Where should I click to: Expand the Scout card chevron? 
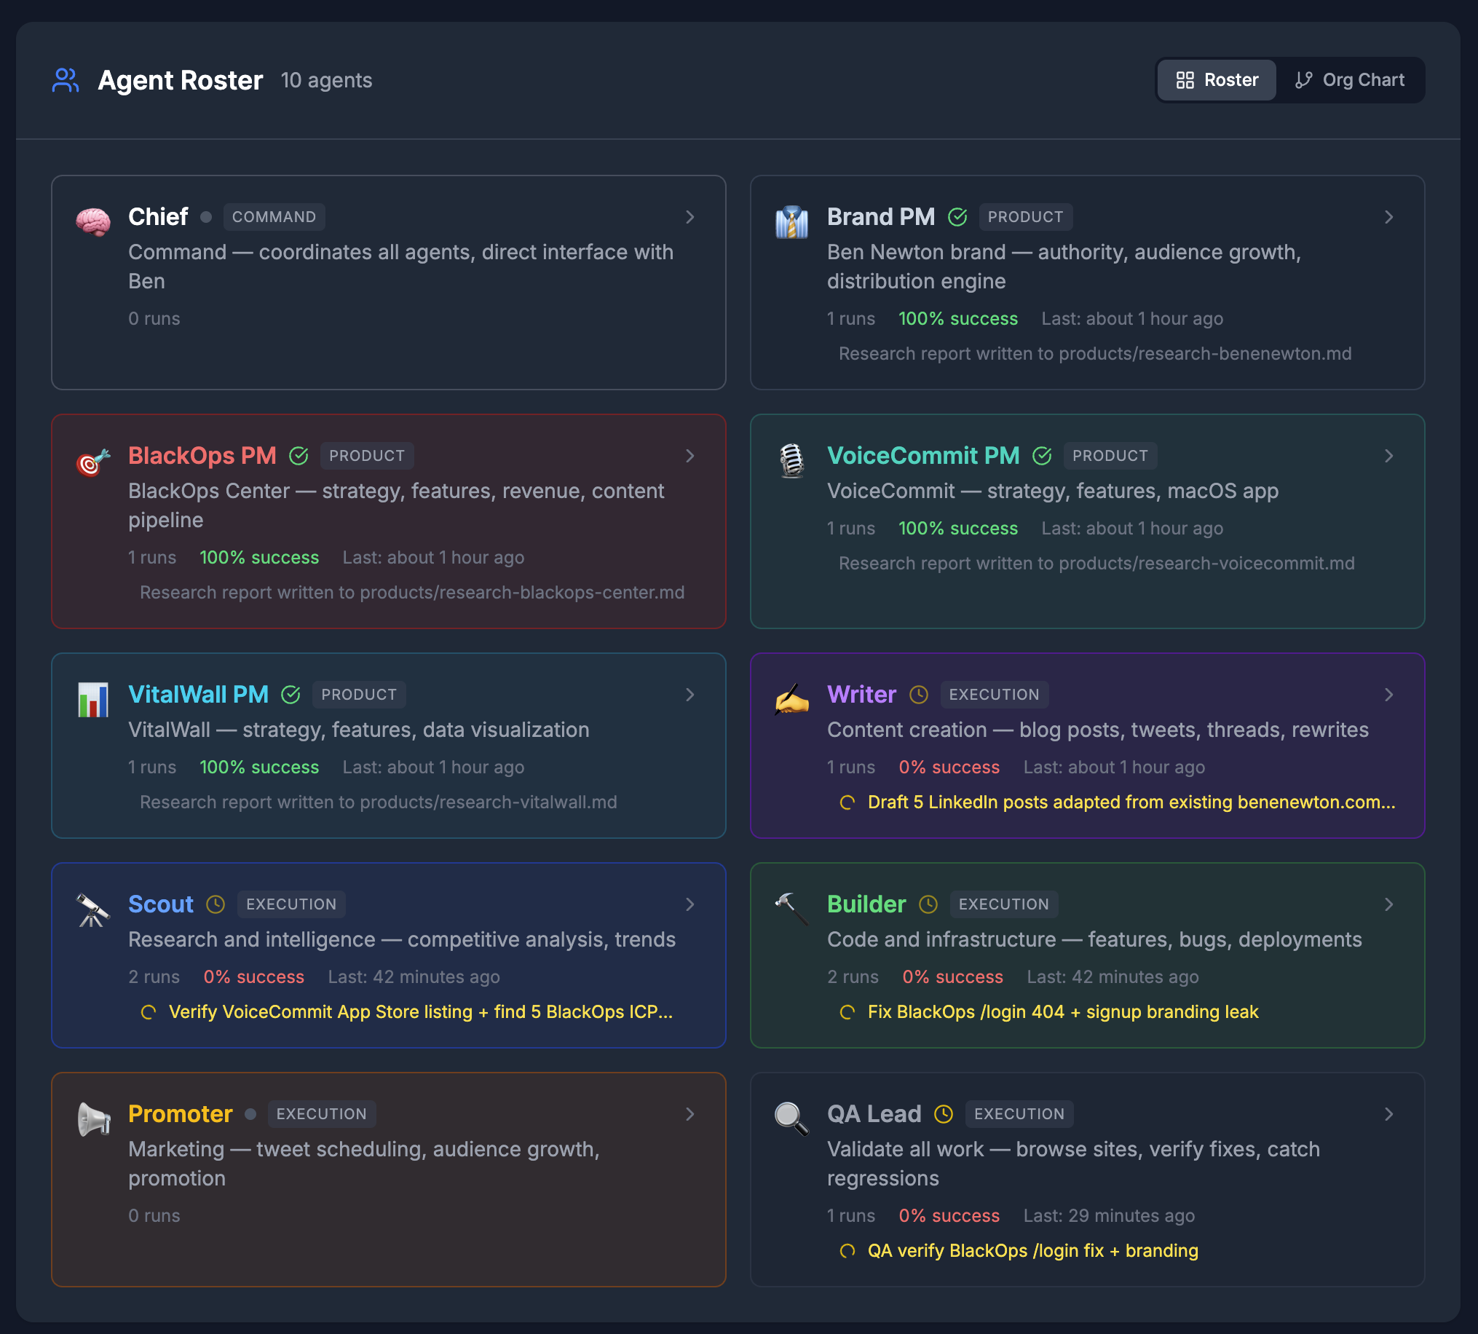(689, 904)
